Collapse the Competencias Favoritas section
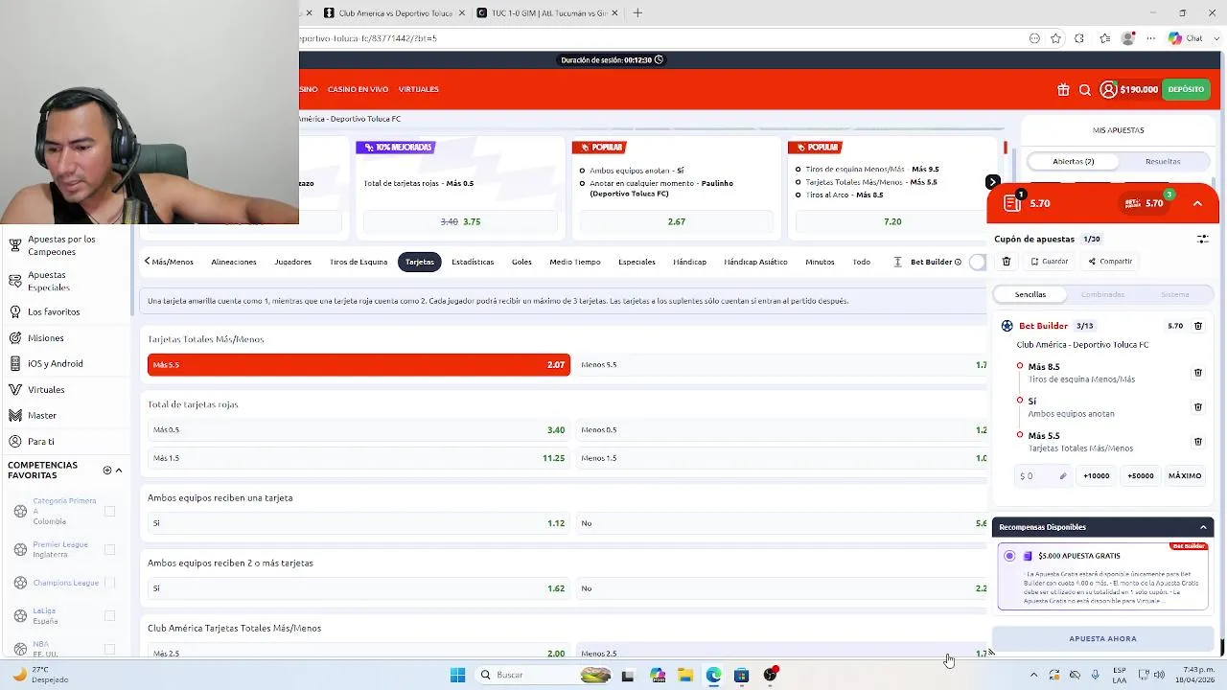The image size is (1227, 690). pyautogui.click(x=119, y=471)
